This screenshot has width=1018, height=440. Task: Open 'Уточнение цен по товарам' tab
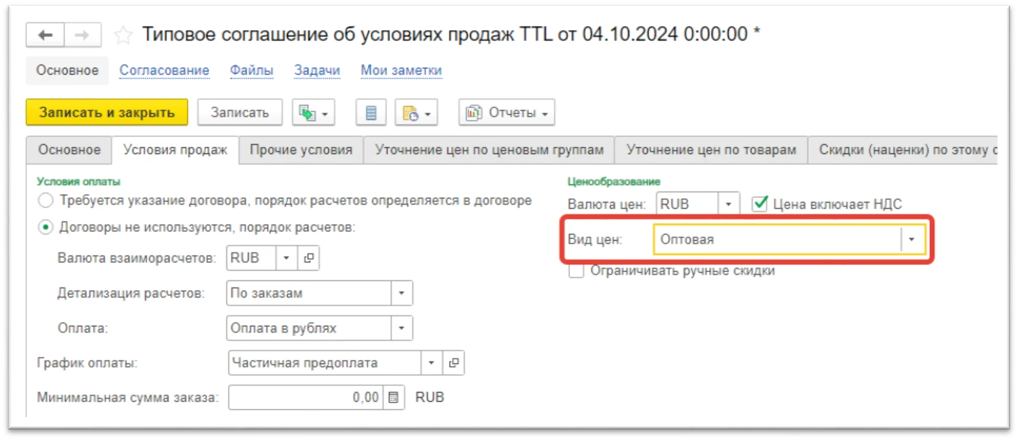point(710,150)
